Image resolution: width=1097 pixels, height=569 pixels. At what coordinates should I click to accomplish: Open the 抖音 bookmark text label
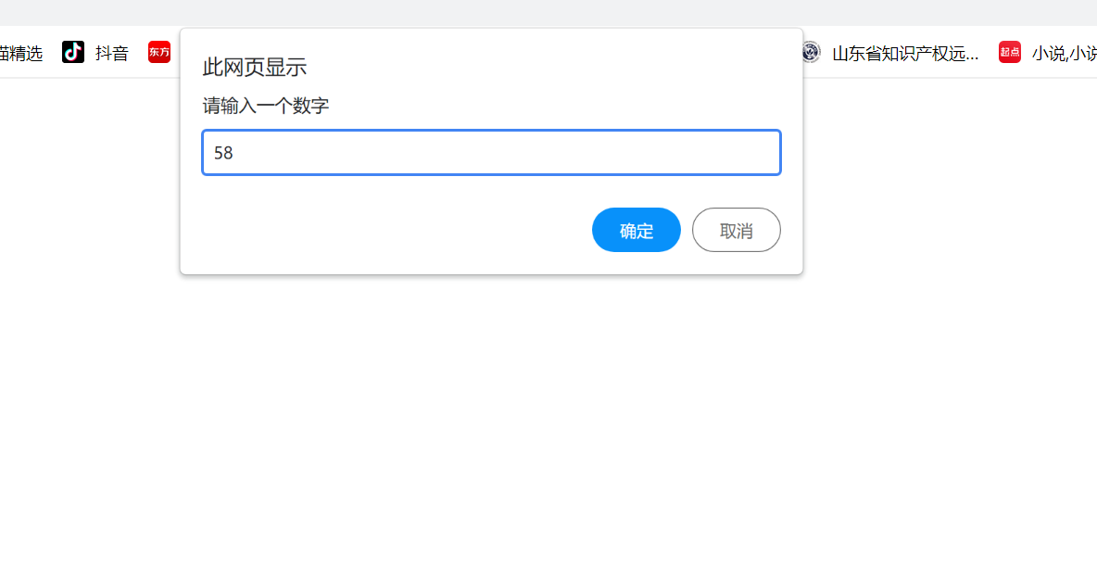(112, 54)
